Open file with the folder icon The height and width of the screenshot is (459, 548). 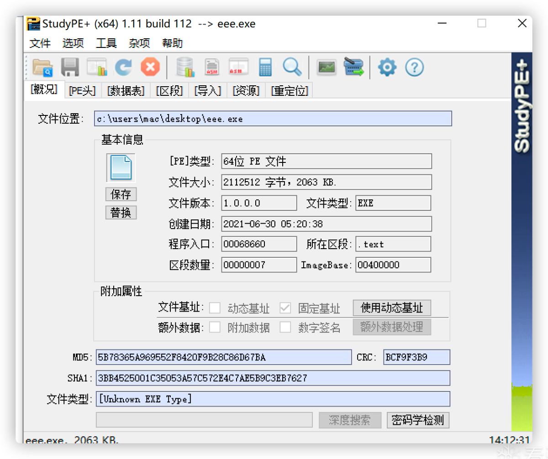tap(43, 68)
